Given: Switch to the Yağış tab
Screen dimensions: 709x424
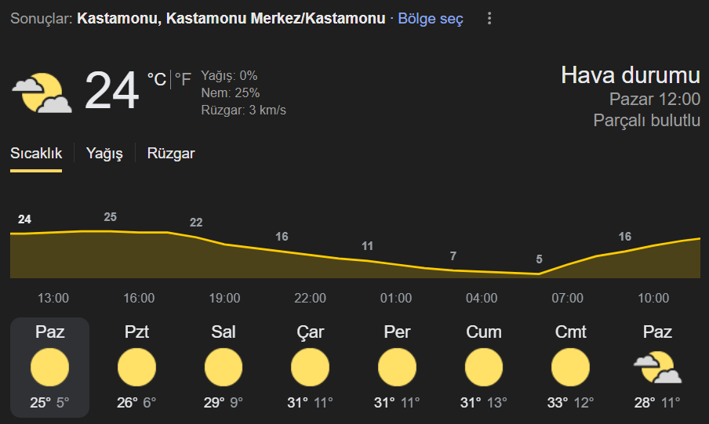Looking at the screenshot, I should 104,154.
